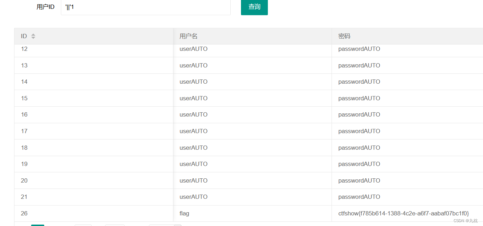Click passwordAUTO in row 19
Viewport: 483px width, 226px height.
point(359,164)
